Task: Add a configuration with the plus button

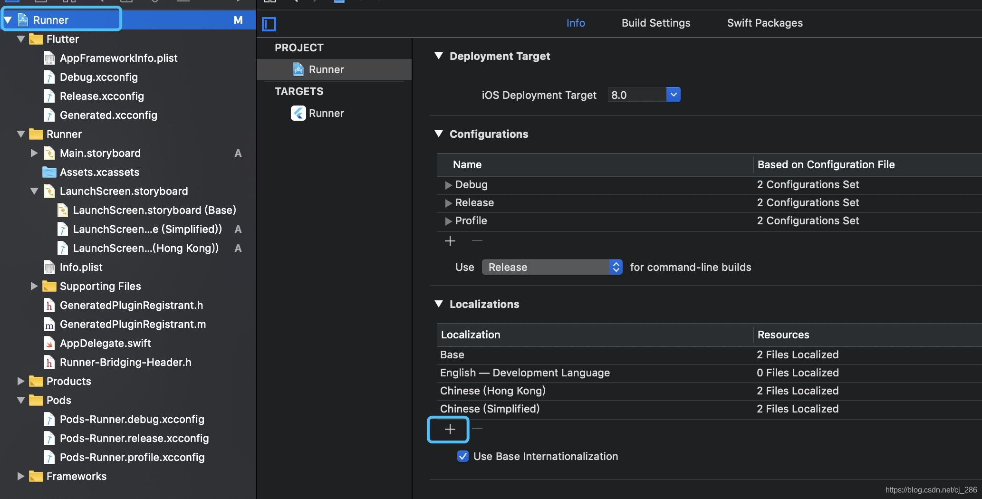Action: click(450, 241)
